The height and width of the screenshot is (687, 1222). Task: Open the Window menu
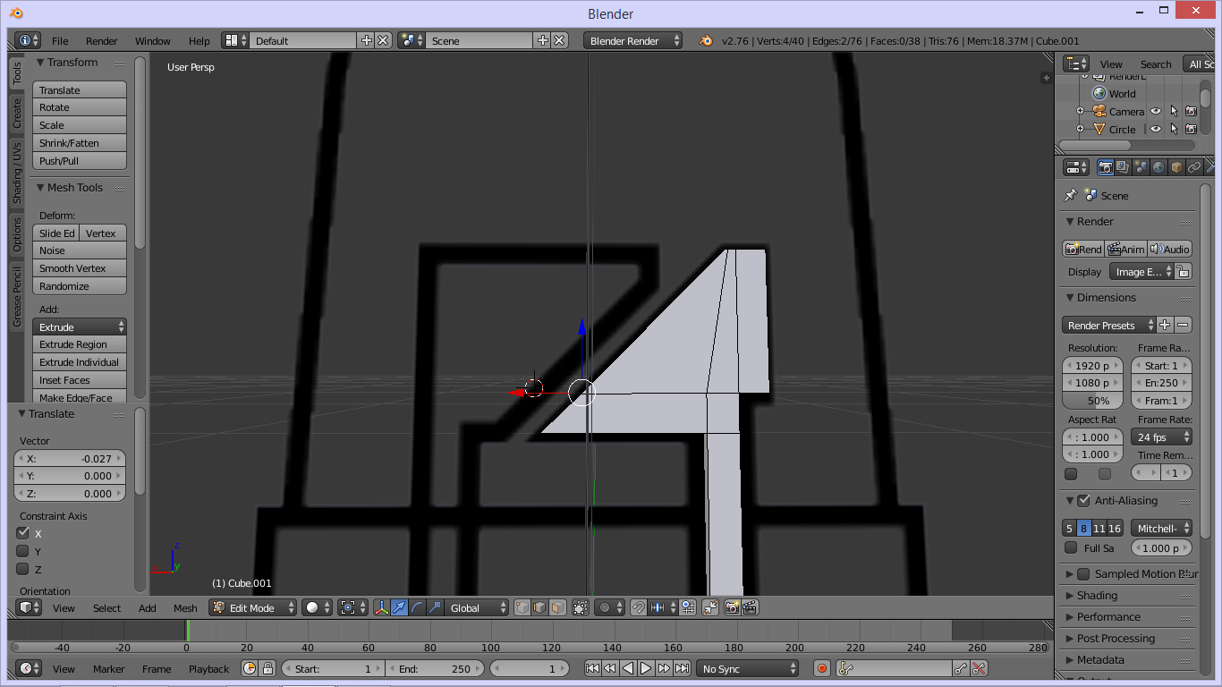(153, 40)
